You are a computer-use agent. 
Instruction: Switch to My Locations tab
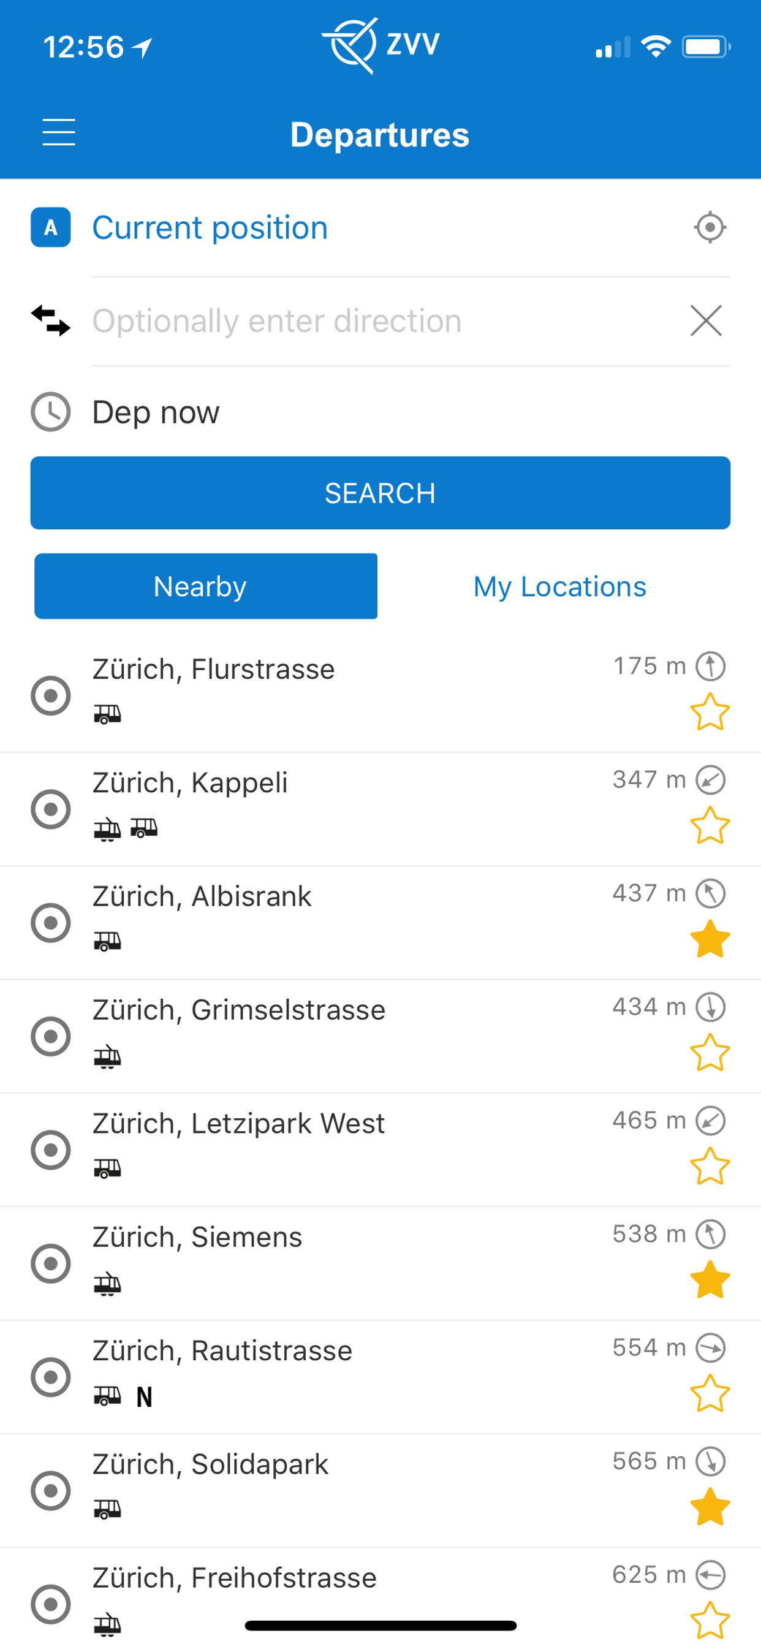tap(559, 586)
